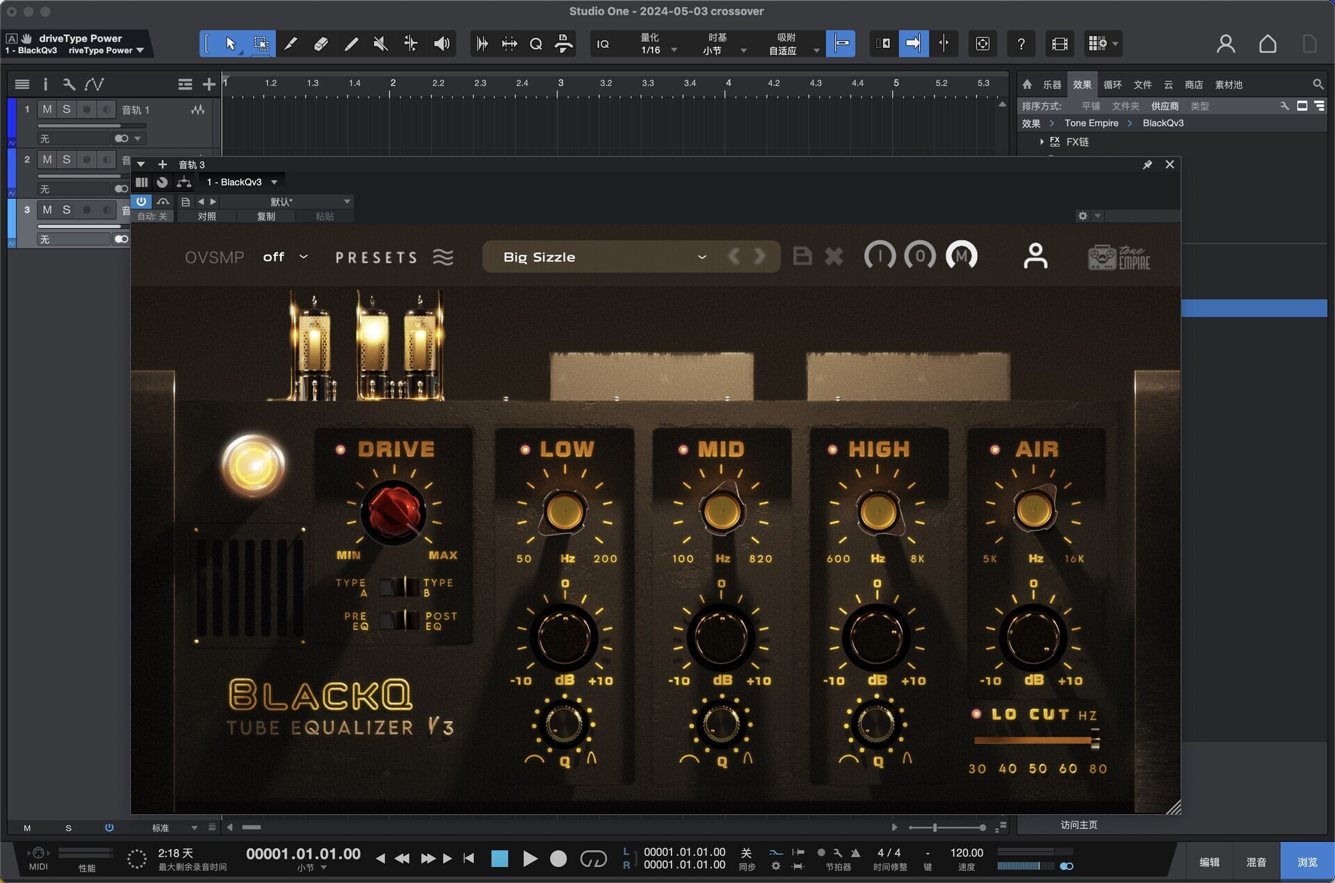
Task: Open track inspector i icon
Action: tap(45, 84)
